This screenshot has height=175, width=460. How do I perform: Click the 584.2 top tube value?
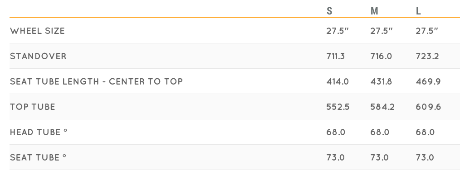coord(382,107)
